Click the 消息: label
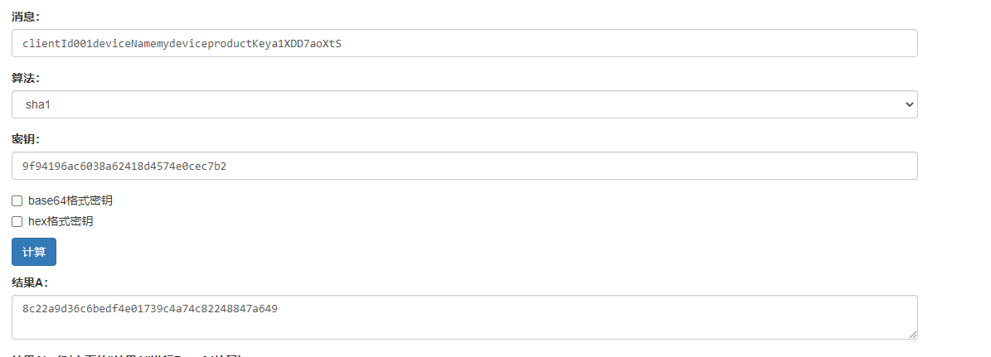This screenshot has height=357, width=991. (x=26, y=17)
